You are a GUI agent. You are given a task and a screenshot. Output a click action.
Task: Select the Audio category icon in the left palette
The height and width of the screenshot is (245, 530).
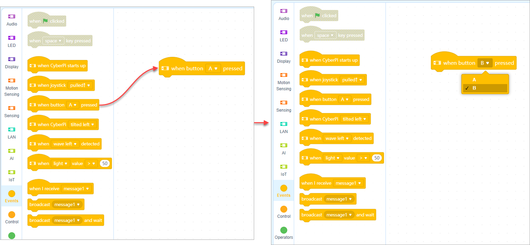12,17
